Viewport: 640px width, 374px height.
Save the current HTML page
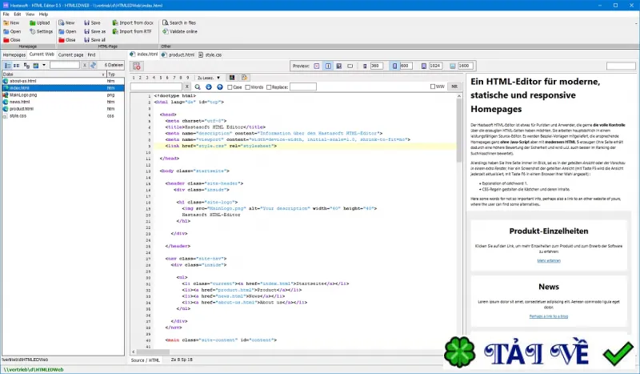(92, 23)
